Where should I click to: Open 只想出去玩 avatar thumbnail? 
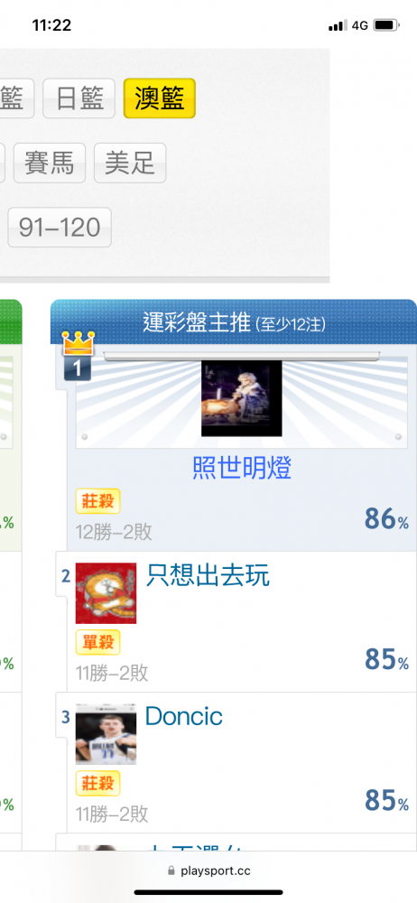pyautogui.click(x=106, y=593)
